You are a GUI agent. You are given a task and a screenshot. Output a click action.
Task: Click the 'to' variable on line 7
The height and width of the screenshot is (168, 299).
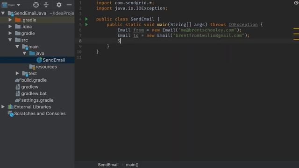136,35
